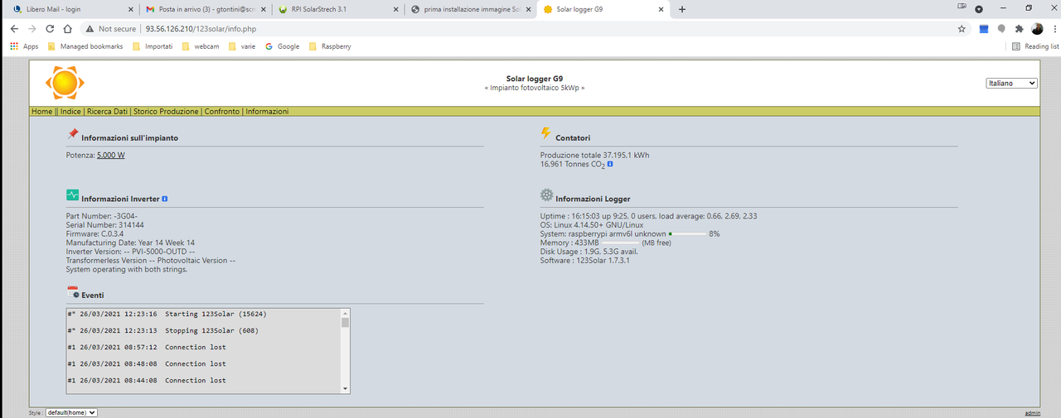This screenshot has height=418, width=1061.
Task: Open the Extensions puzzle piece menu
Action: coord(1020,28)
